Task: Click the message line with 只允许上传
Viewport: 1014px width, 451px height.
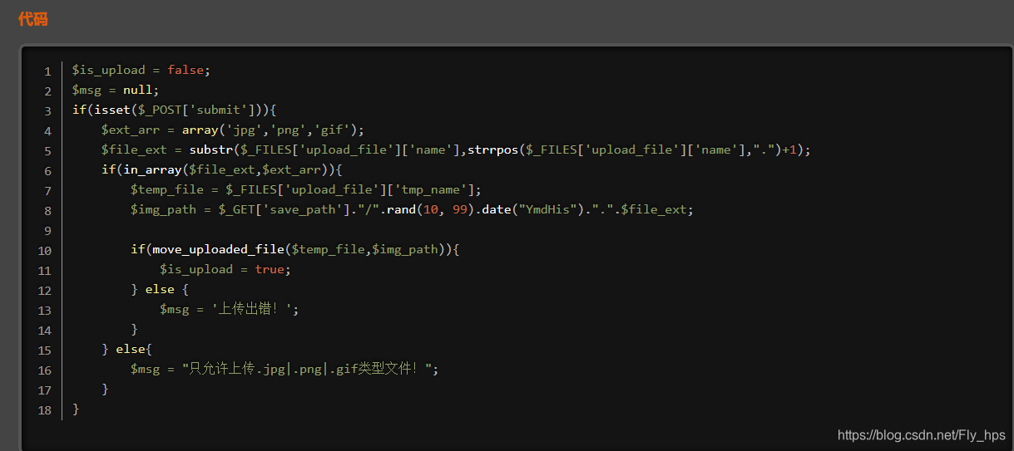Action: coord(284,370)
